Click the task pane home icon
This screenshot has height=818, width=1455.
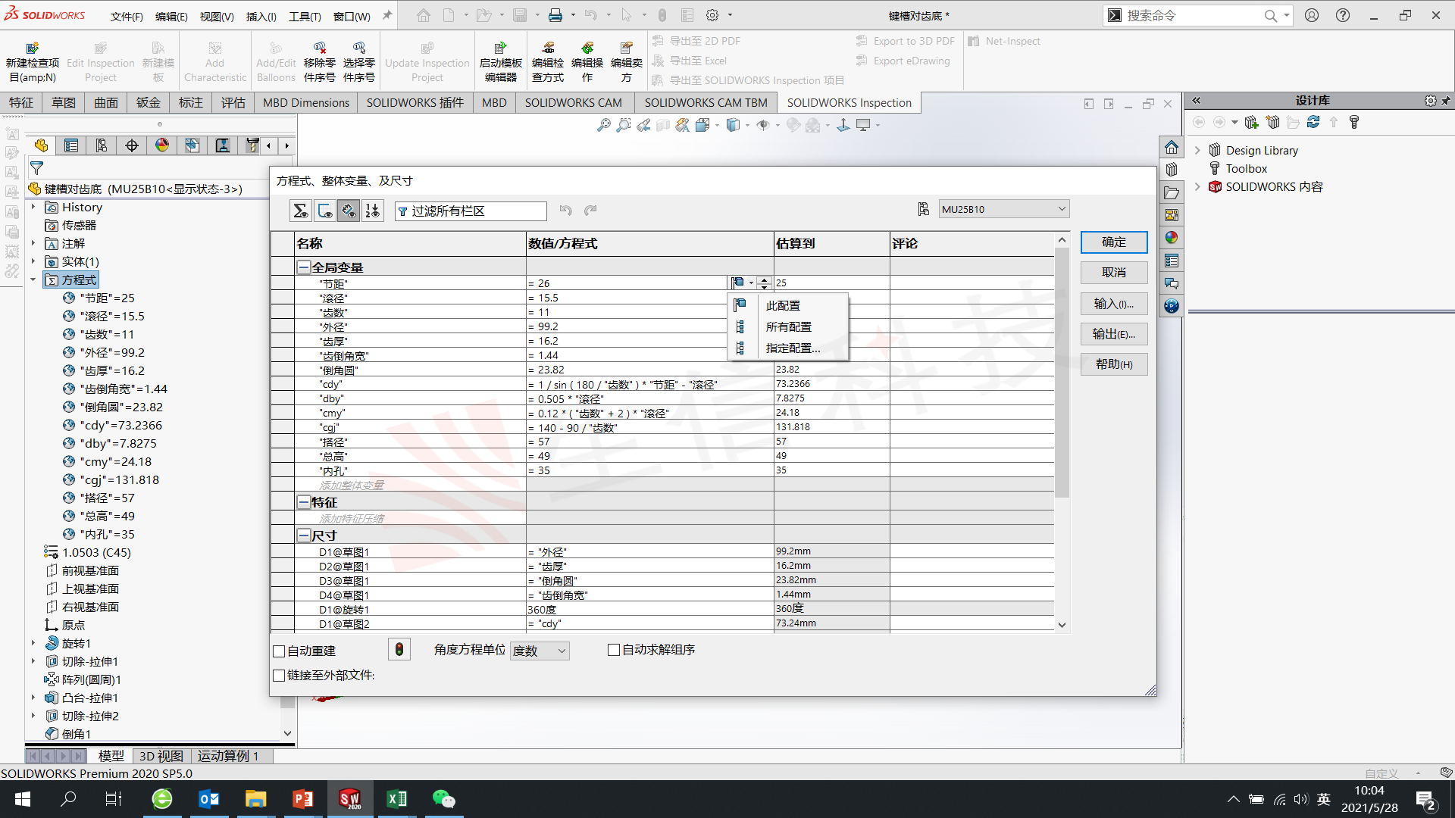[x=1172, y=147]
